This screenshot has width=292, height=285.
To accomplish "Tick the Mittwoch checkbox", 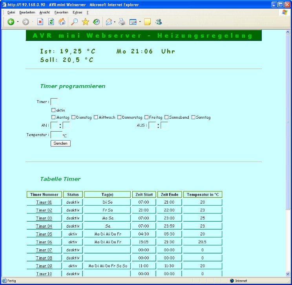I will click(x=96, y=117).
